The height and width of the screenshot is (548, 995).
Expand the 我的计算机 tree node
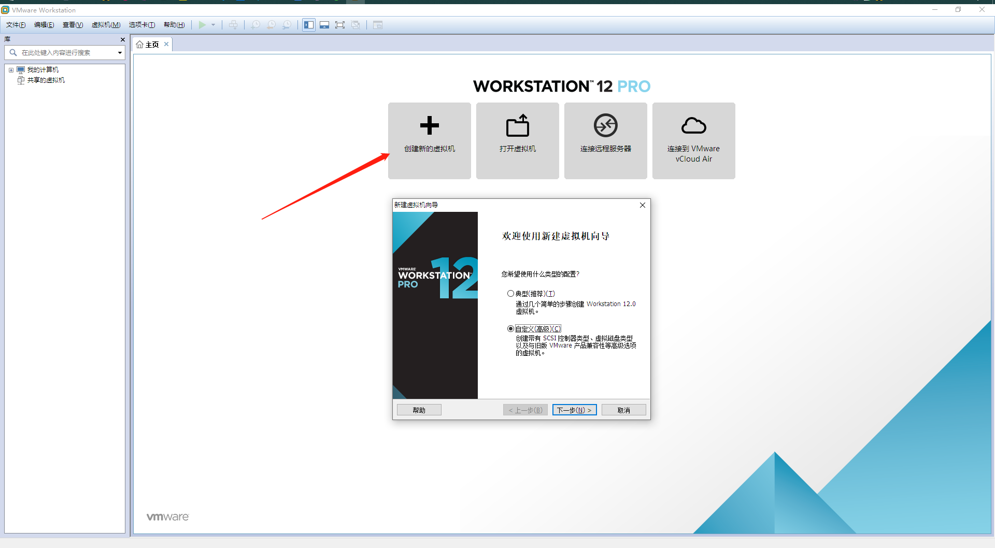(x=11, y=70)
